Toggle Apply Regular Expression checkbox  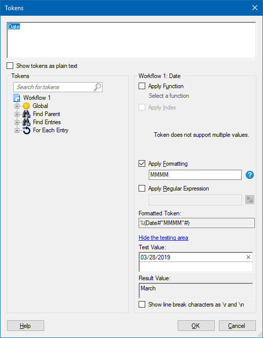coord(142,189)
